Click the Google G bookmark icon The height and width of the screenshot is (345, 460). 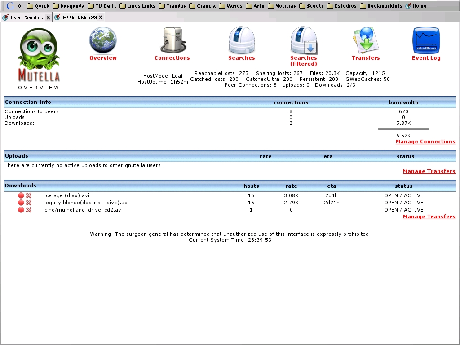click(10, 5)
